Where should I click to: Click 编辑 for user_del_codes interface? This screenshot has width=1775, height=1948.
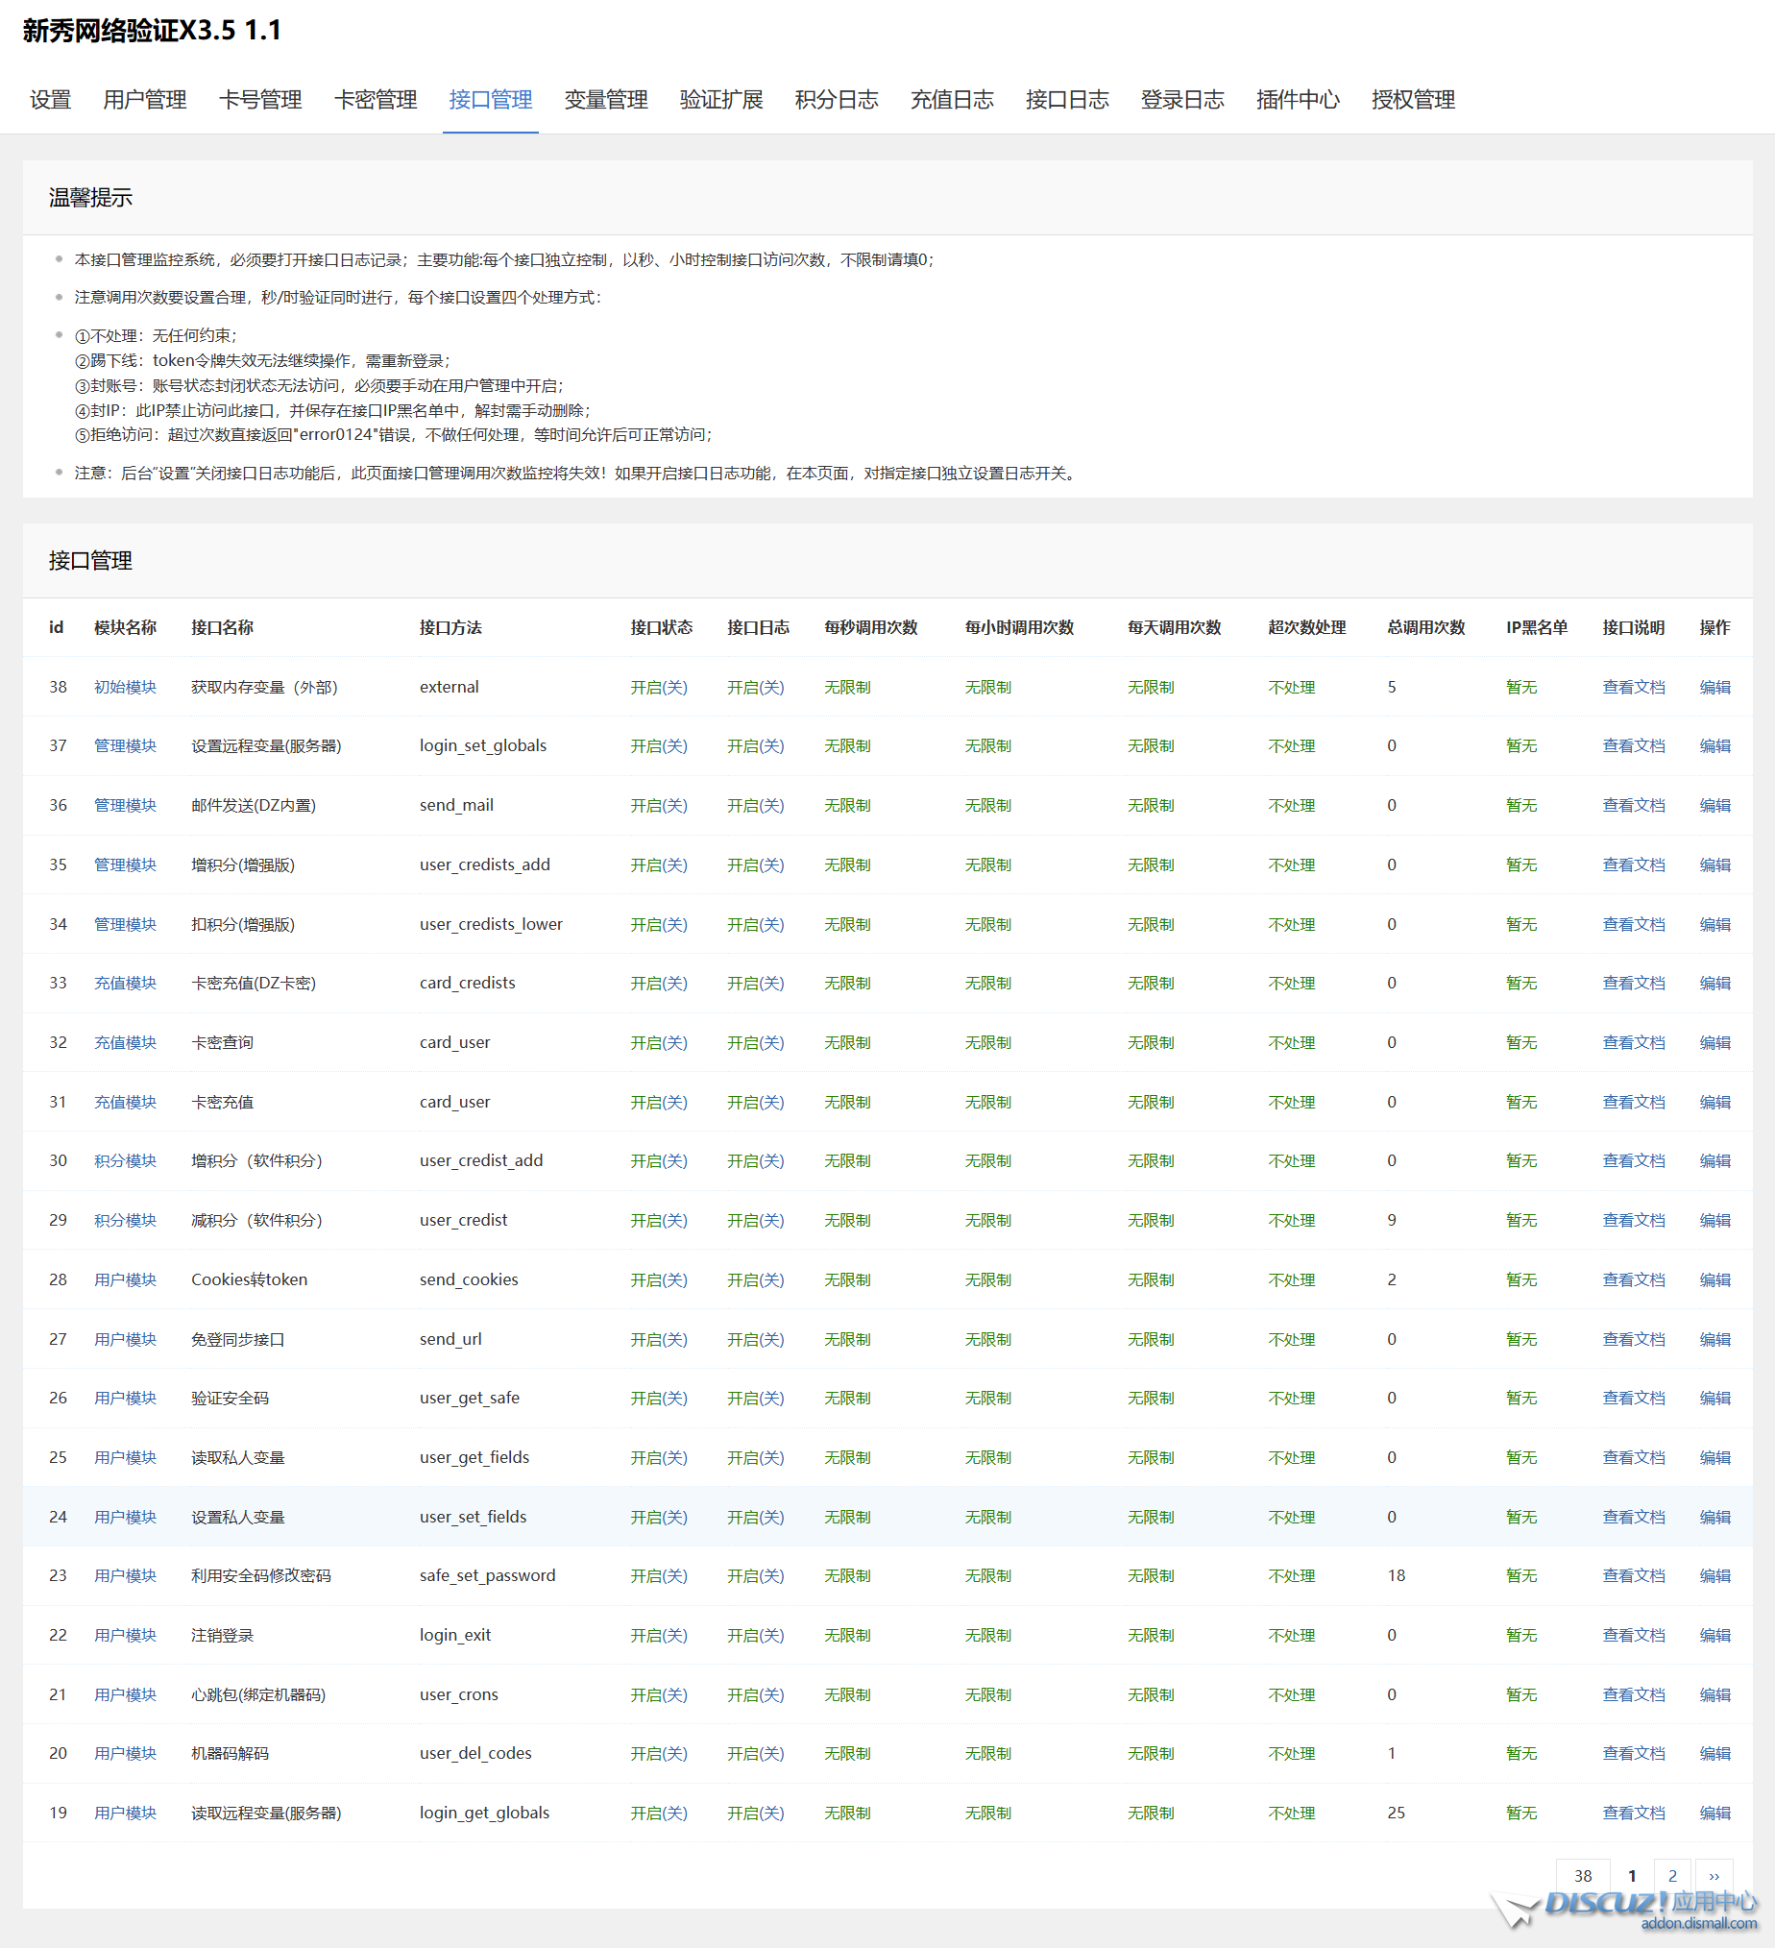tap(1714, 1753)
